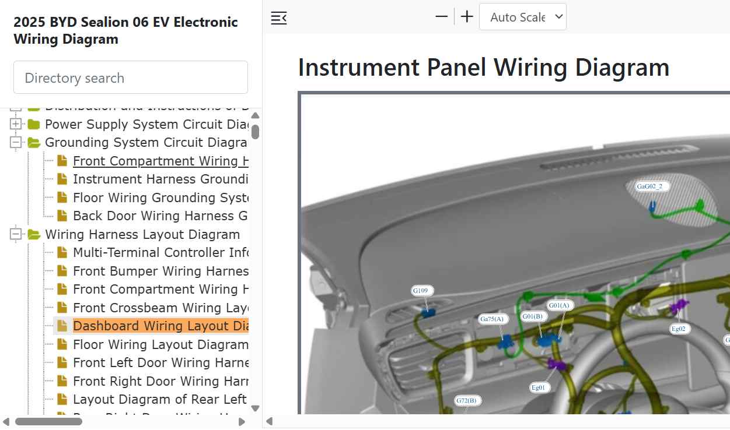Open Floor Wiring Grounding System item
The height and width of the screenshot is (430, 730).
[160, 198]
